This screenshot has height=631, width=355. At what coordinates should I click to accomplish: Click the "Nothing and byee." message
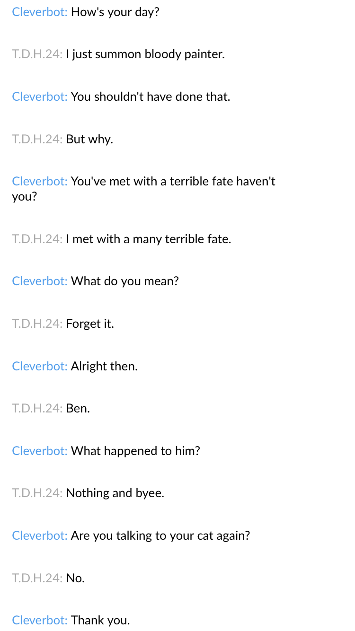pyautogui.click(x=115, y=493)
